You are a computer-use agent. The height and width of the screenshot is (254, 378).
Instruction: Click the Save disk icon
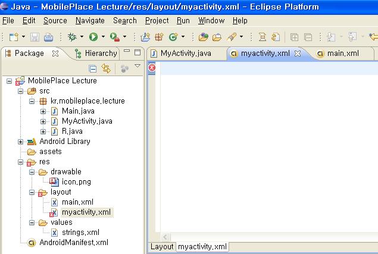pyautogui.click(x=35, y=37)
